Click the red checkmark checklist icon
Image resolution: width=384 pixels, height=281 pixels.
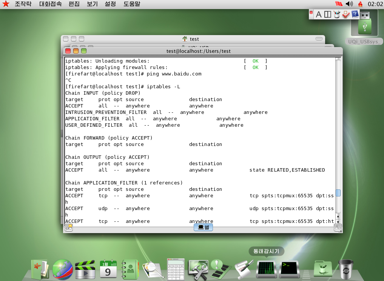tap(345, 14)
